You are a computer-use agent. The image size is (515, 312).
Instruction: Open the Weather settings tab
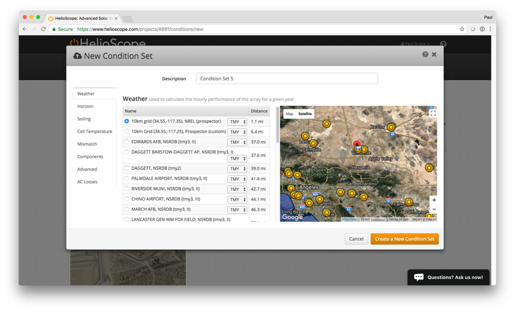click(x=95, y=93)
